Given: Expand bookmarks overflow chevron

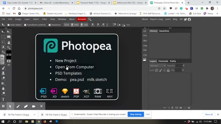Looking at the screenshot, I should tap(217, 14).
